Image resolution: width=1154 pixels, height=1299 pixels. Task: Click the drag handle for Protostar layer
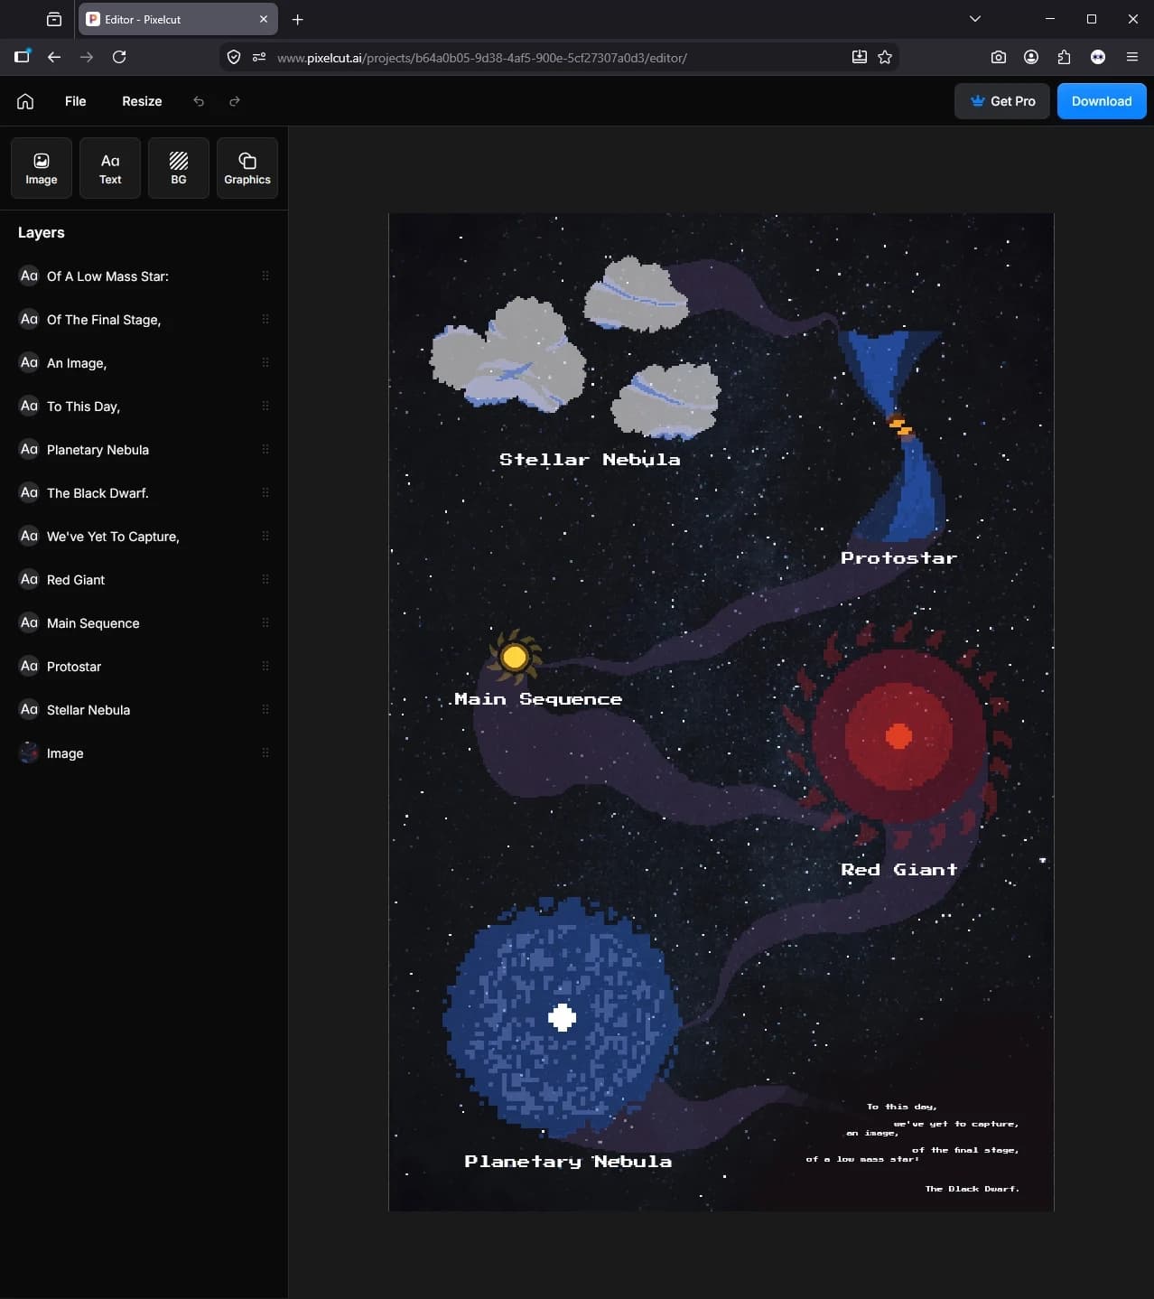point(265,666)
